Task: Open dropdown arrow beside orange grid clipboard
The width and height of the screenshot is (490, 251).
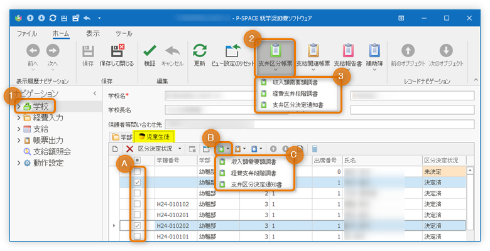Action: click(244, 149)
